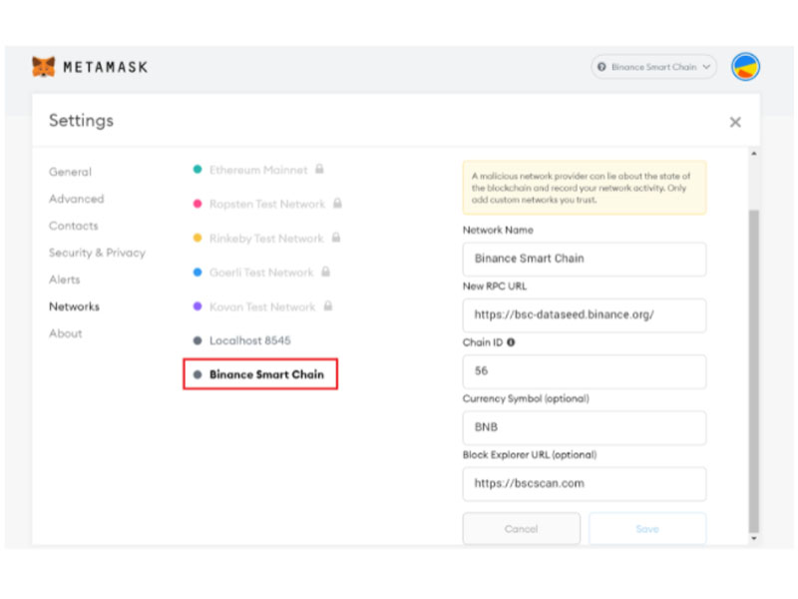Viewport: 798px width, 599px height.
Task: Open the Alerts settings tab
Action: (x=64, y=280)
